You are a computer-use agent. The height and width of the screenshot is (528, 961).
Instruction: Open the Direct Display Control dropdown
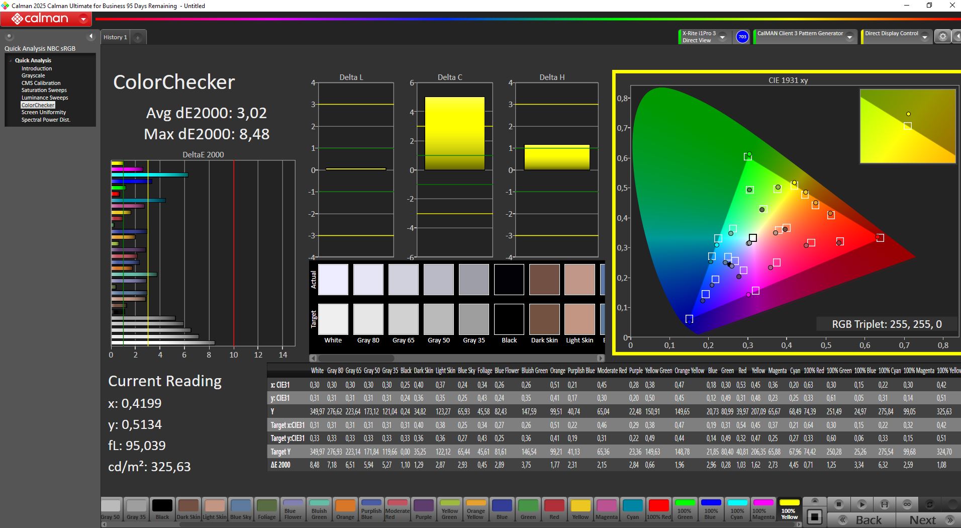(x=924, y=37)
